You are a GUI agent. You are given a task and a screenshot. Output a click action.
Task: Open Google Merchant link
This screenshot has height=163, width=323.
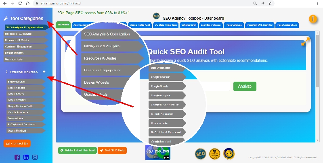tap(26, 130)
